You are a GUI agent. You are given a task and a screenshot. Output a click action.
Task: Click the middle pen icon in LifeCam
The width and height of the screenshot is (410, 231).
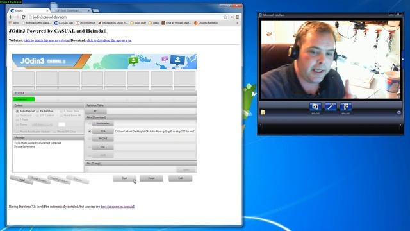[x=331, y=107]
